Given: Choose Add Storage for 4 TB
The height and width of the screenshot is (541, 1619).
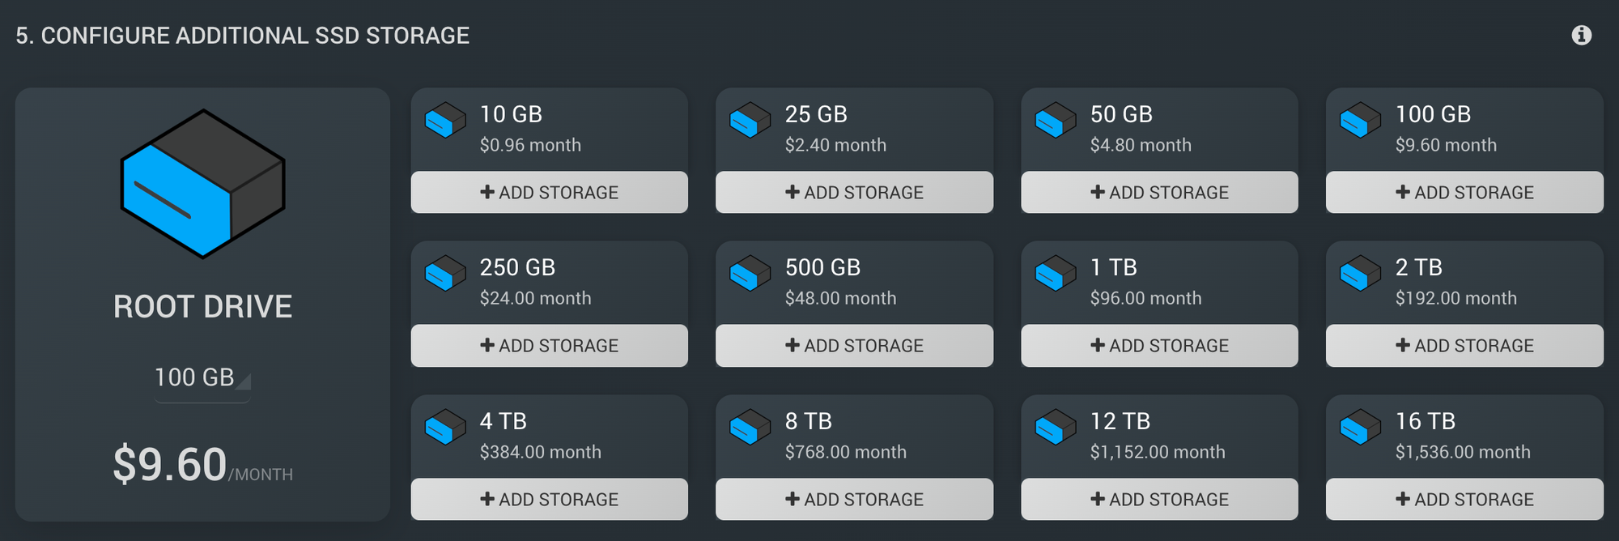Looking at the screenshot, I should [549, 500].
